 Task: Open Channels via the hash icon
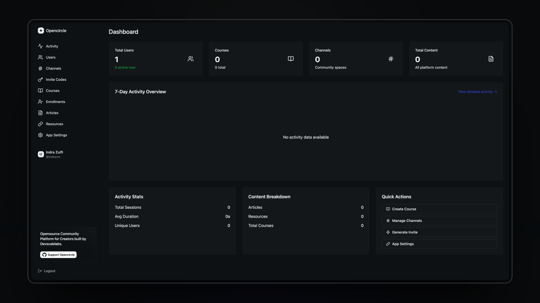click(40, 68)
